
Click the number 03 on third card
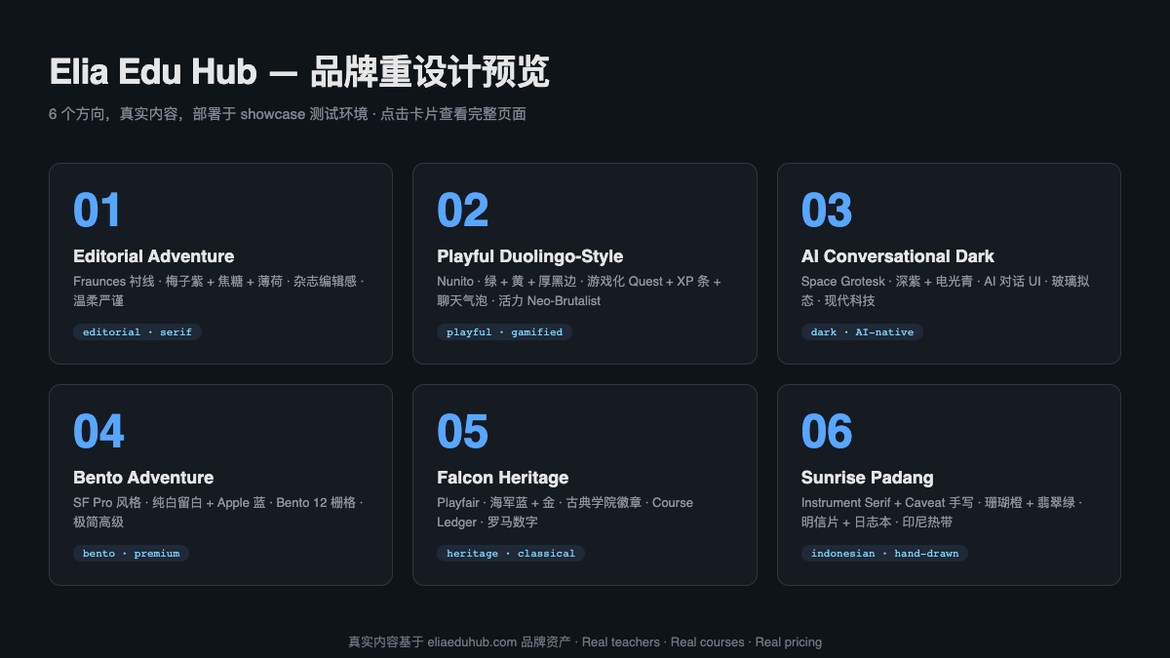pos(827,211)
